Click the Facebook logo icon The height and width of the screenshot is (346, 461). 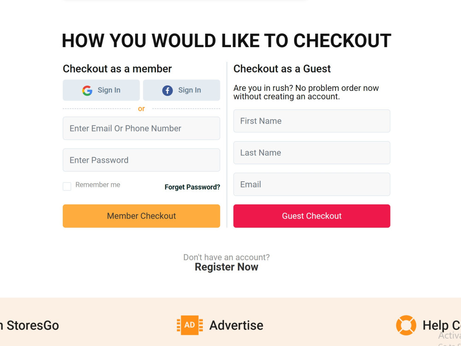pos(168,90)
